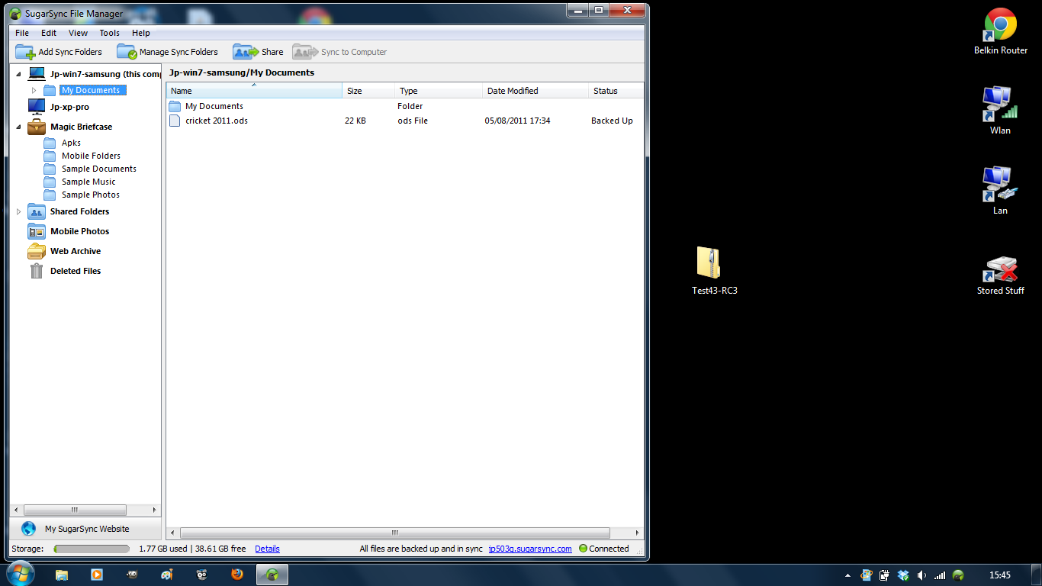Collapse the Jp-win7-samsung tree node
The height and width of the screenshot is (586, 1042).
pyautogui.click(x=19, y=74)
